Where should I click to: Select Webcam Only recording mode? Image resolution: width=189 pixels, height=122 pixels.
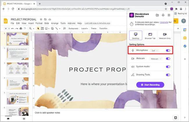[x=165, y=35]
